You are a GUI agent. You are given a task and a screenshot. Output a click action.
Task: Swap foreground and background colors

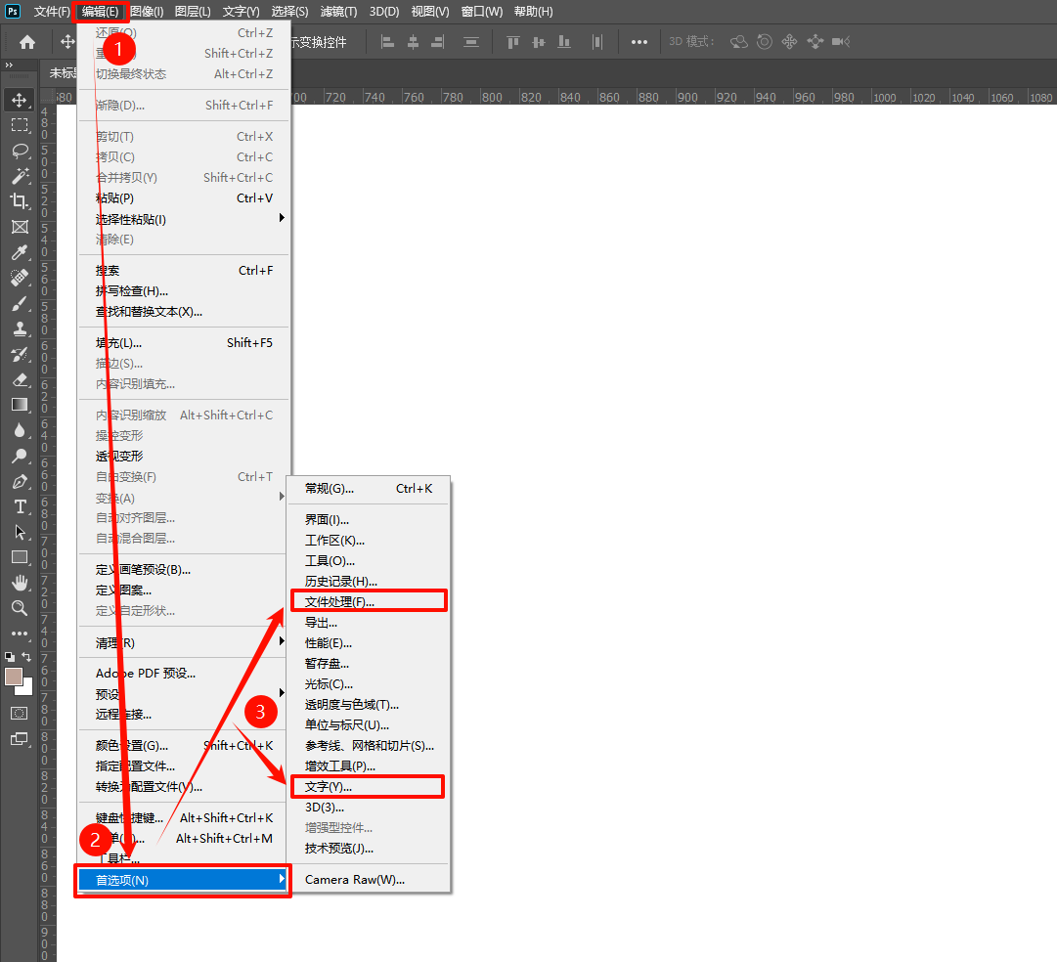click(x=27, y=657)
